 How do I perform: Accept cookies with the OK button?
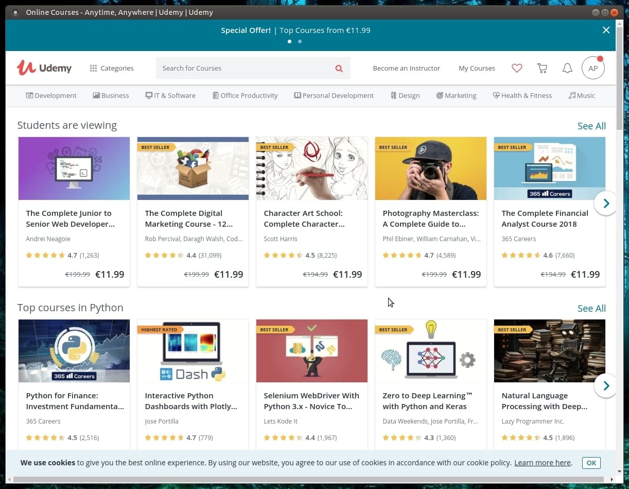[591, 463]
